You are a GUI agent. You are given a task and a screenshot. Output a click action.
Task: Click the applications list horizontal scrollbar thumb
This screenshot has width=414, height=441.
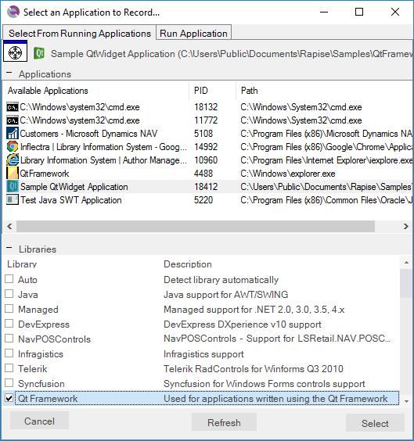click(196, 227)
